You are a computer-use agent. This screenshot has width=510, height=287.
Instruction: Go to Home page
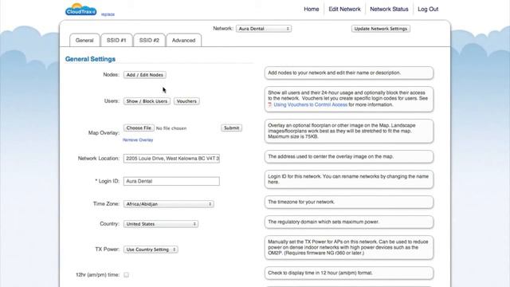pos(312,9)
